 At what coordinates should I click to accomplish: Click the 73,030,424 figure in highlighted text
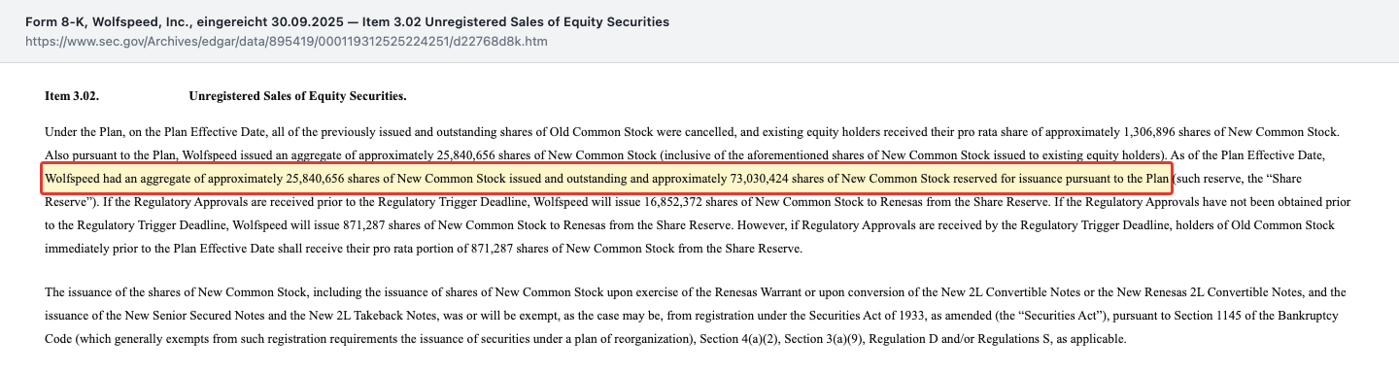coord(760,179)
